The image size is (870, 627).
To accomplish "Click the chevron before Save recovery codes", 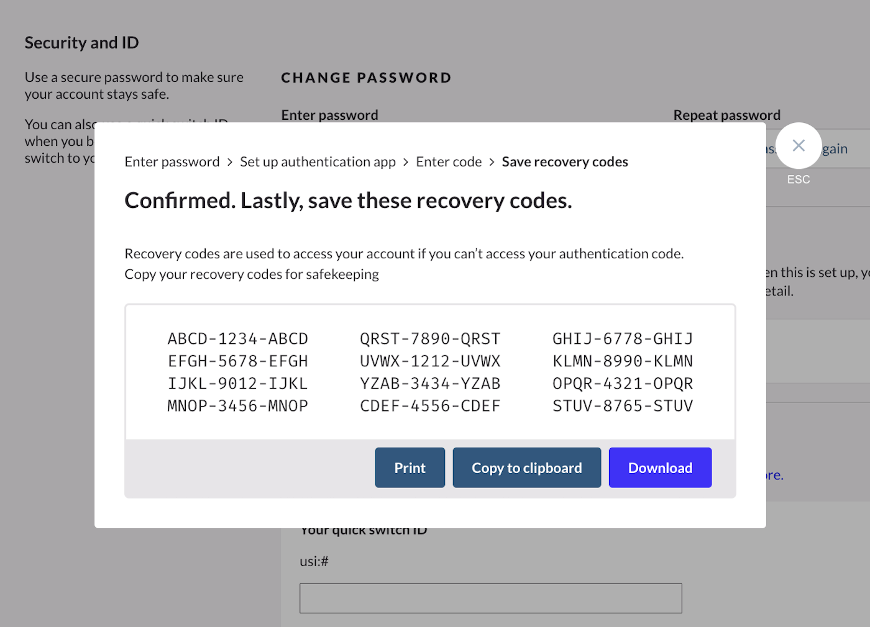I will 492,162.
